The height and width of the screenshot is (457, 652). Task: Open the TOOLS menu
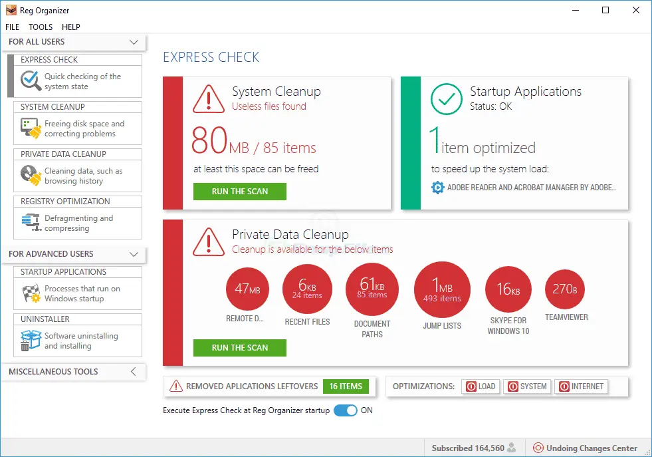coord(41,27)
